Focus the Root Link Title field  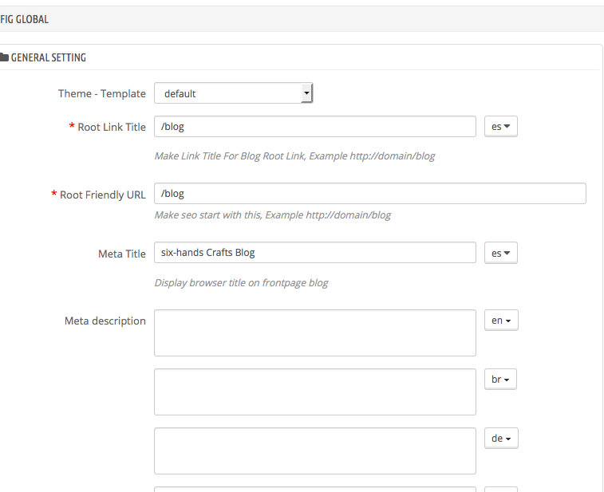tap(315, 127)
